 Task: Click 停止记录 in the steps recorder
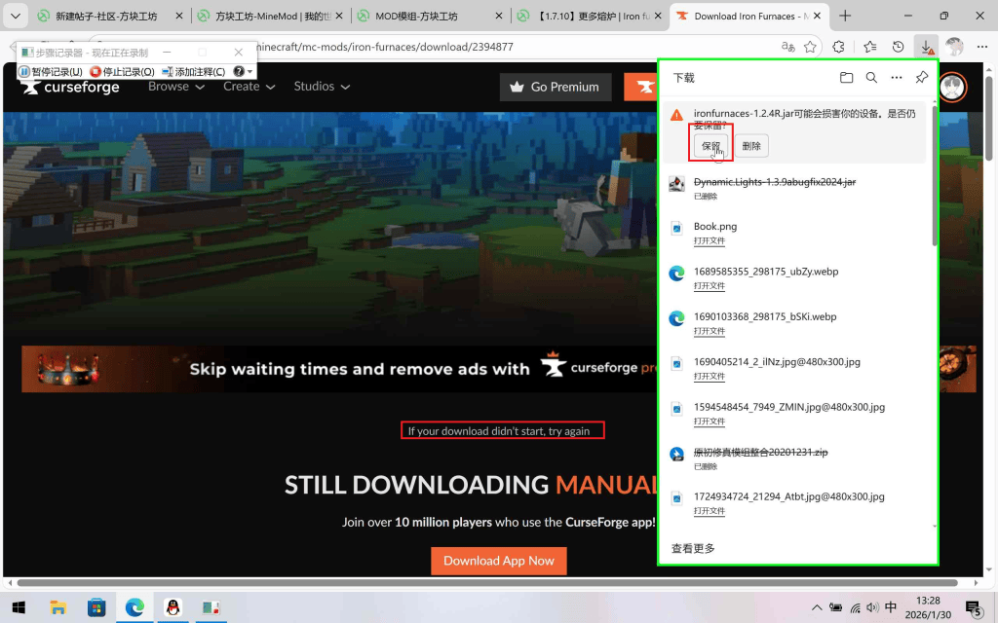[x=123, y=72]
